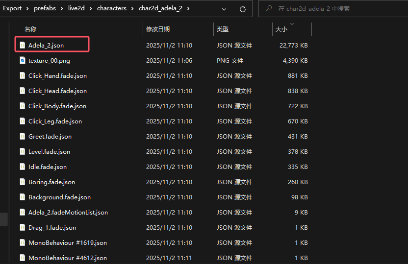Viewport: 408px width, 264px height.
Task: Sort by the 大小 column header
Action: coord(281,29)
